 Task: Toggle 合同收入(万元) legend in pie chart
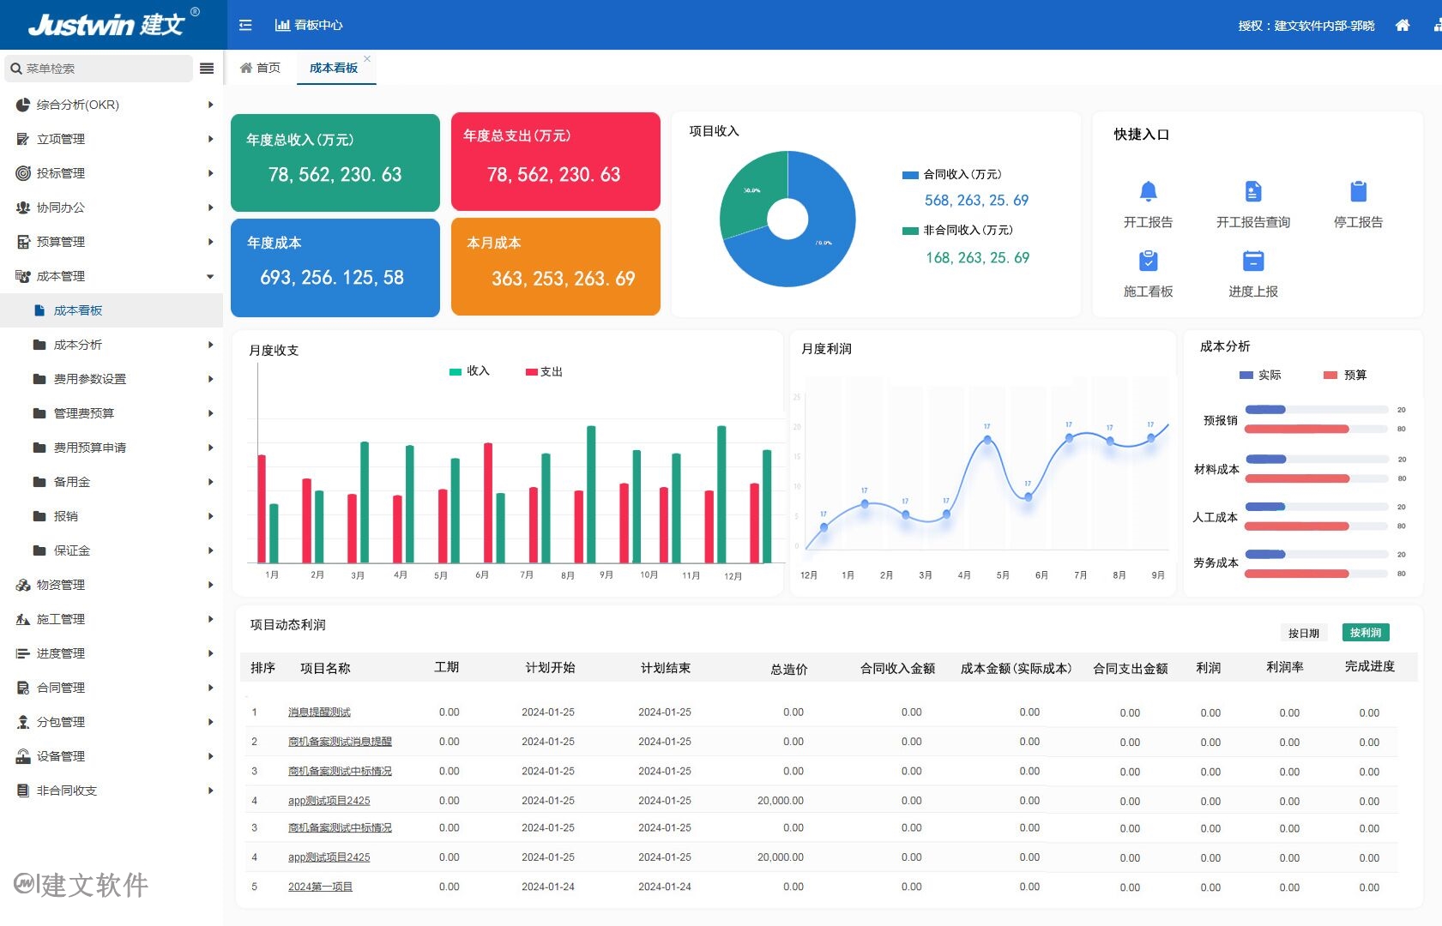point(951,174)
